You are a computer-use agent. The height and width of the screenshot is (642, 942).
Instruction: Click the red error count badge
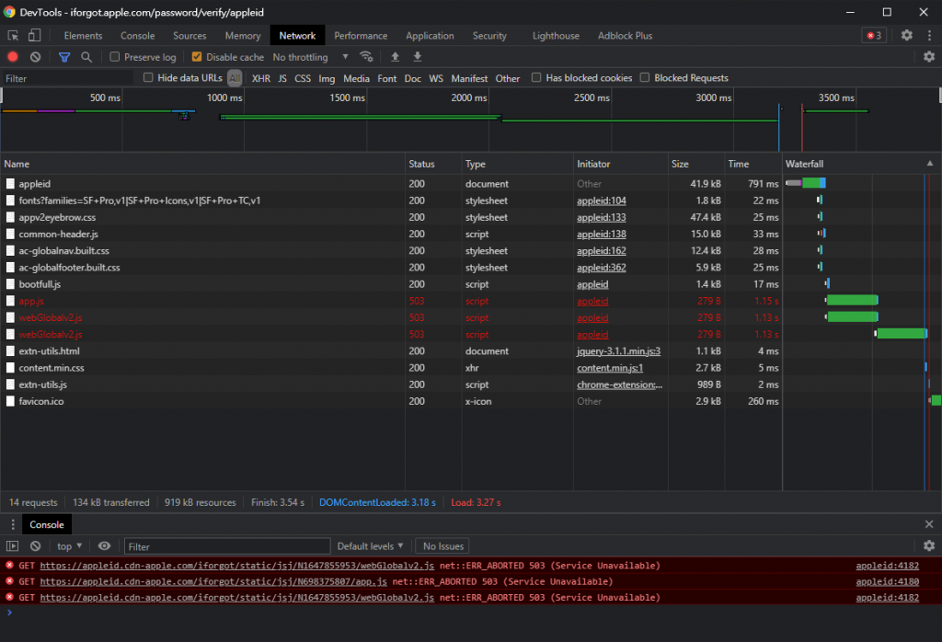click(874, 36)
